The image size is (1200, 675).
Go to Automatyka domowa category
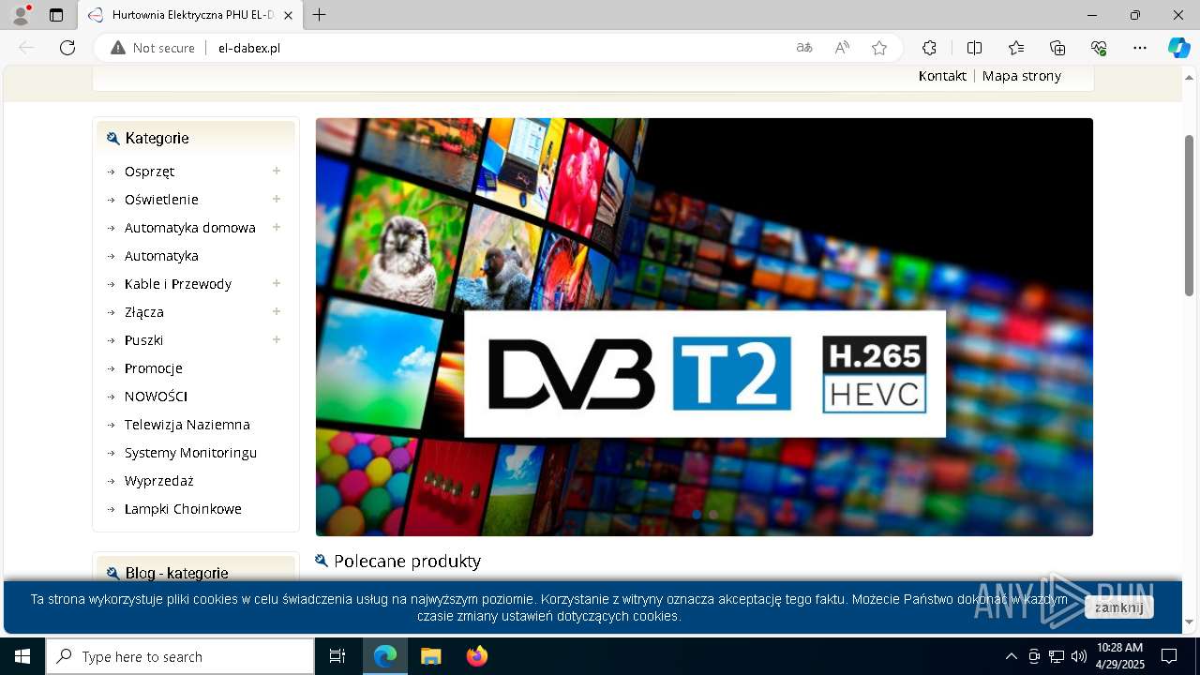point(190,228)
